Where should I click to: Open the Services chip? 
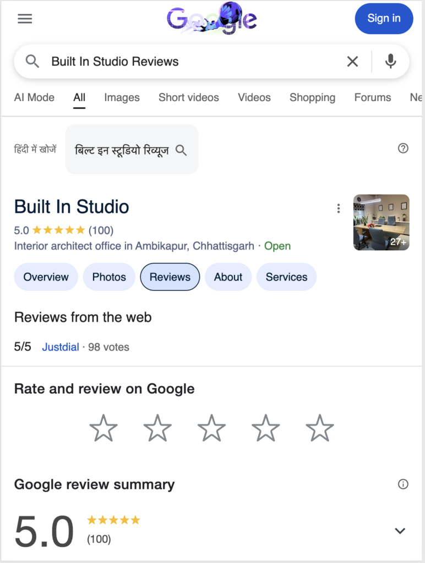click(x=287, y=277)
